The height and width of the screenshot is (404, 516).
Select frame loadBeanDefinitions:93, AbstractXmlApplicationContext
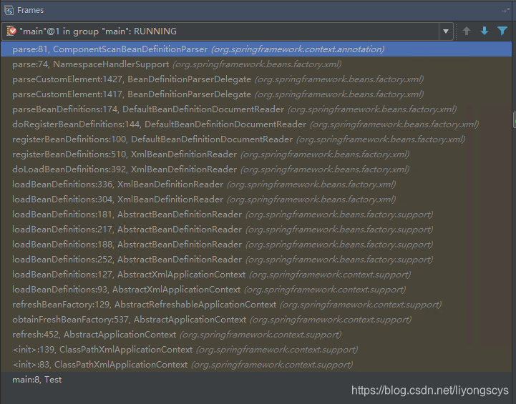[256, 290]
